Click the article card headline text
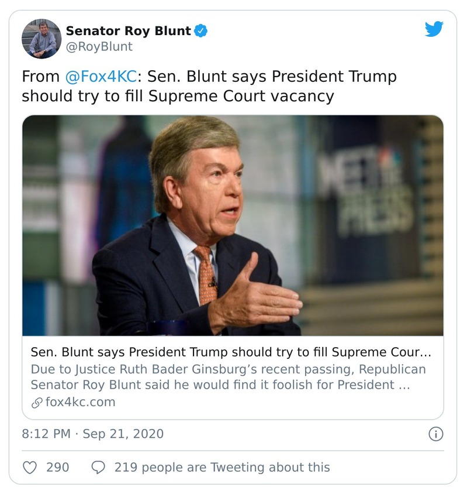 (230, 352)
